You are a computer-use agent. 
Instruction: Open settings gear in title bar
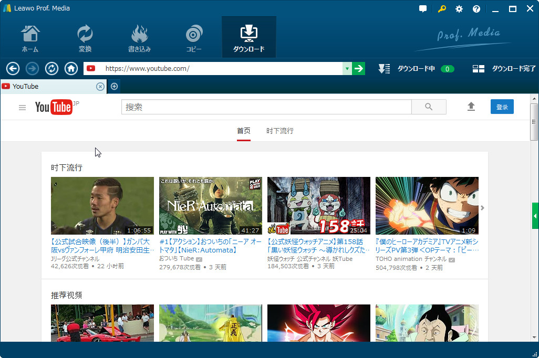click(x=459, y=9)
